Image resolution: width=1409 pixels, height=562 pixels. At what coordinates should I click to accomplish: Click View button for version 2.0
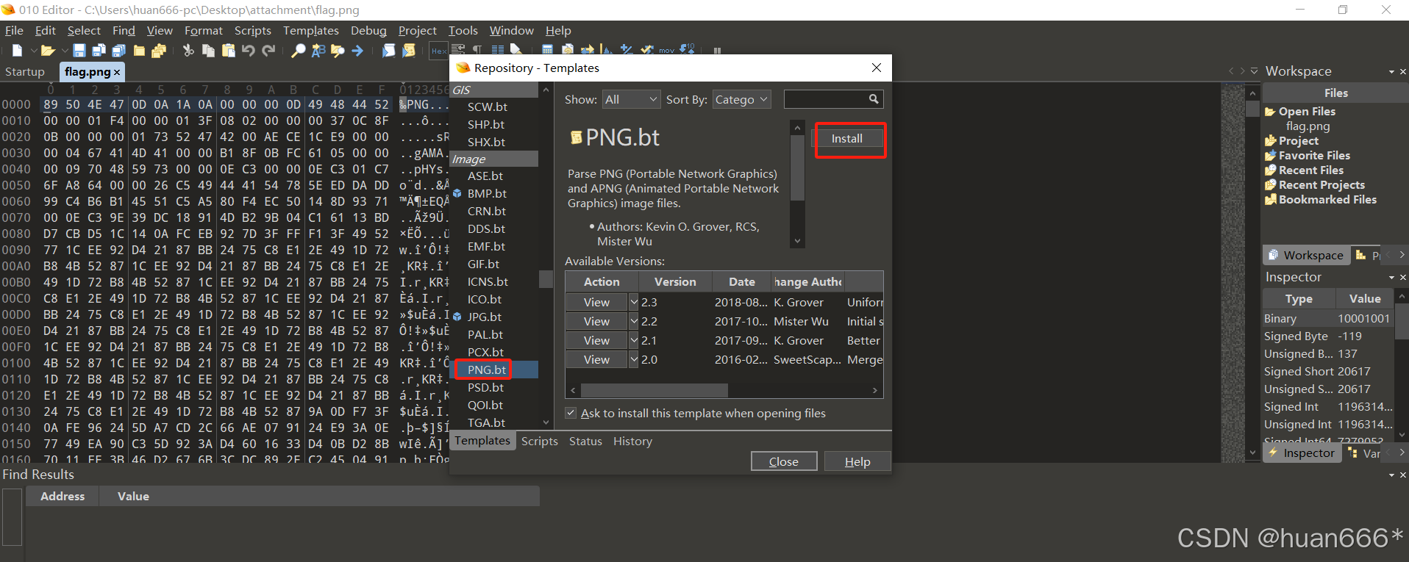coord(596,359)
